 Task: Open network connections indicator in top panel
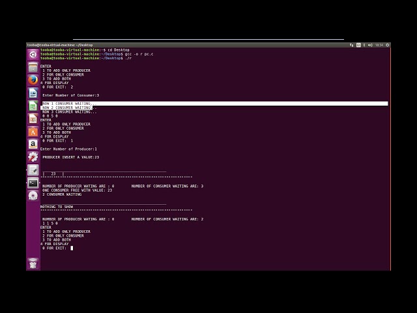[x=352, y=45]
